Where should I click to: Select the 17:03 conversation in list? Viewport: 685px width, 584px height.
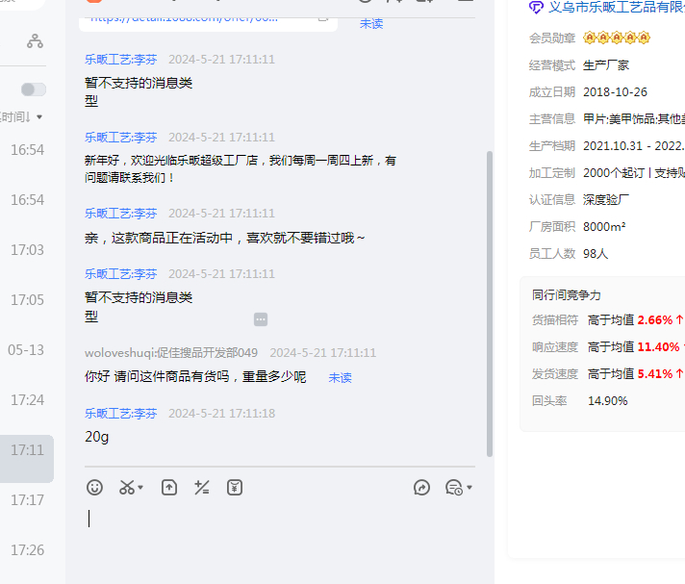point(27,250)
